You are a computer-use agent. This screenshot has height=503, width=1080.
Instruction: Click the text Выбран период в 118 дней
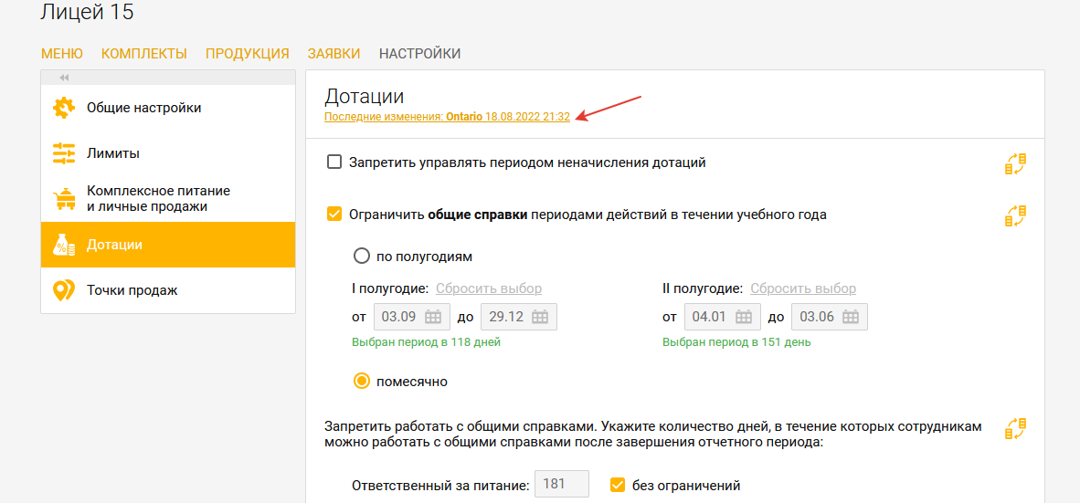tap(427, 342)
